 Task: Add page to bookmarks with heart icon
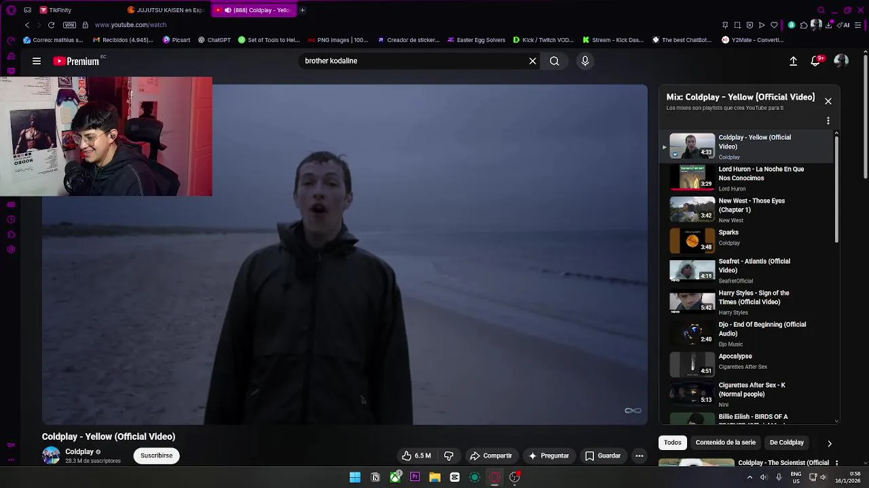pyautogui.click(x=774, y=25)
